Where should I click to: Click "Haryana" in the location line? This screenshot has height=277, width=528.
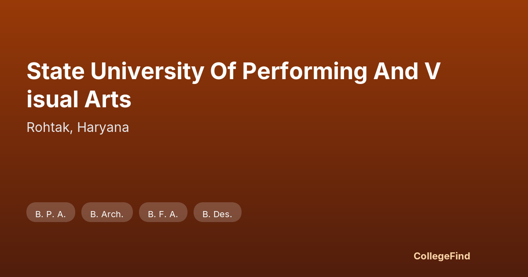click(x=103, y=128)
